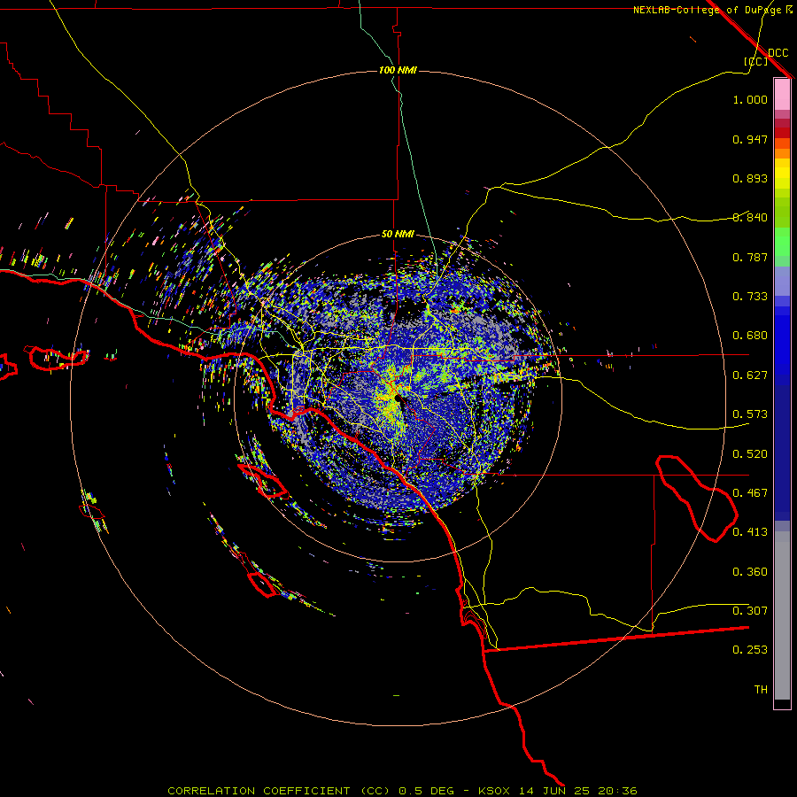Click the 0.413 scale value
The width and height of the screenshot is (797, 797).
click(x=750, y=532)
